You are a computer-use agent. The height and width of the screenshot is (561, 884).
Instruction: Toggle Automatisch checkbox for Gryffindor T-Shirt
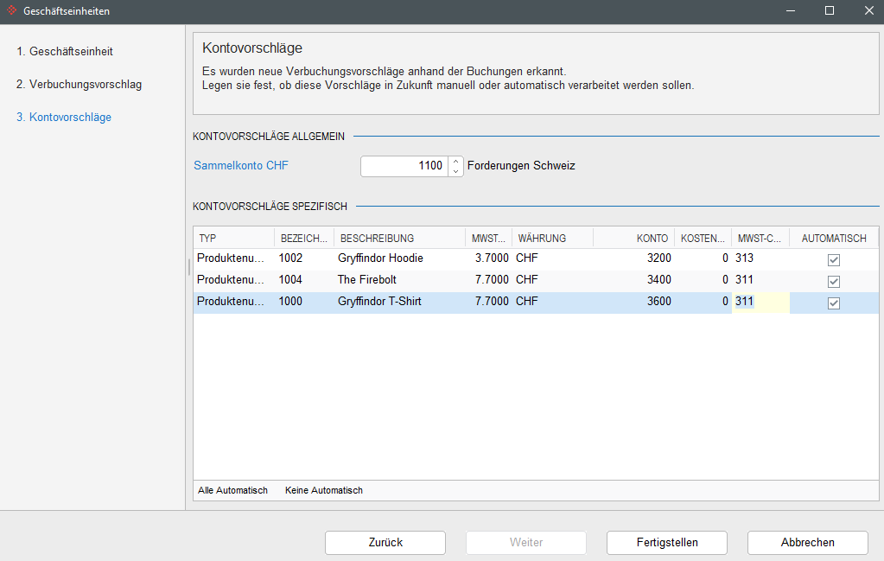coord(833,303)
